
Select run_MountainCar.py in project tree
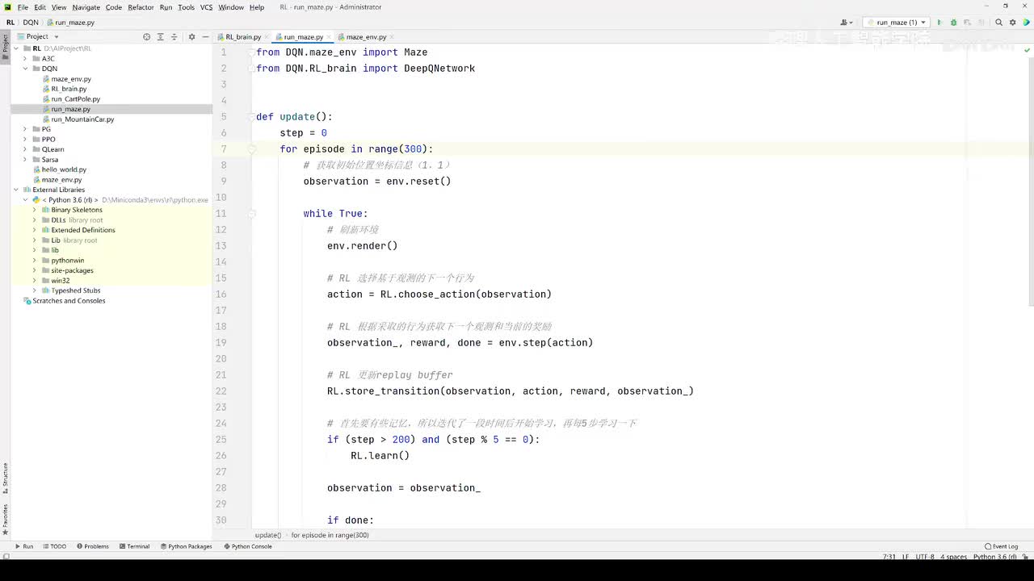click(82, 119)
